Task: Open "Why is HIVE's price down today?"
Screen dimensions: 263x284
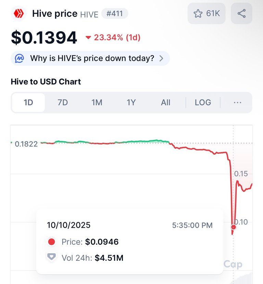Action: click(x=92, y=58)
